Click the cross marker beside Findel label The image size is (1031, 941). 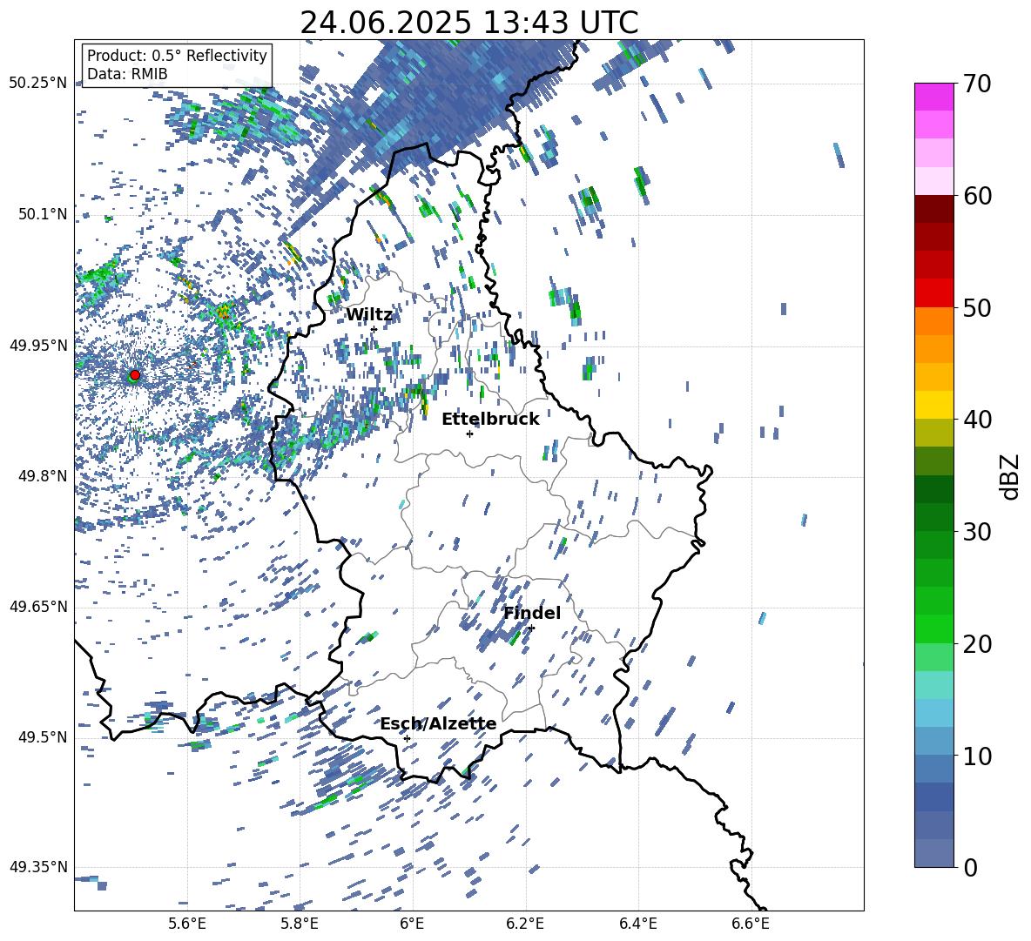(531, 628)
